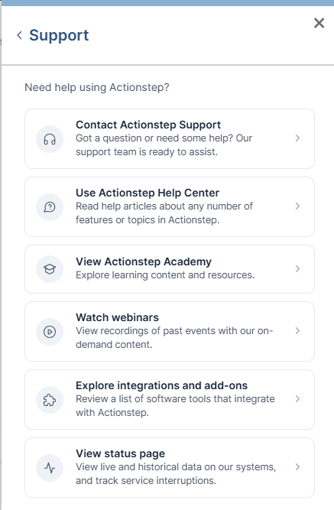Open Use Actionstep Help Center title

coord(148,193)
